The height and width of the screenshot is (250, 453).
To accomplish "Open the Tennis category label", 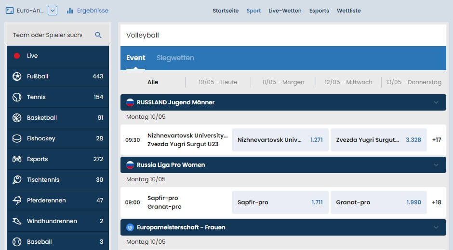I will (36, 97).
